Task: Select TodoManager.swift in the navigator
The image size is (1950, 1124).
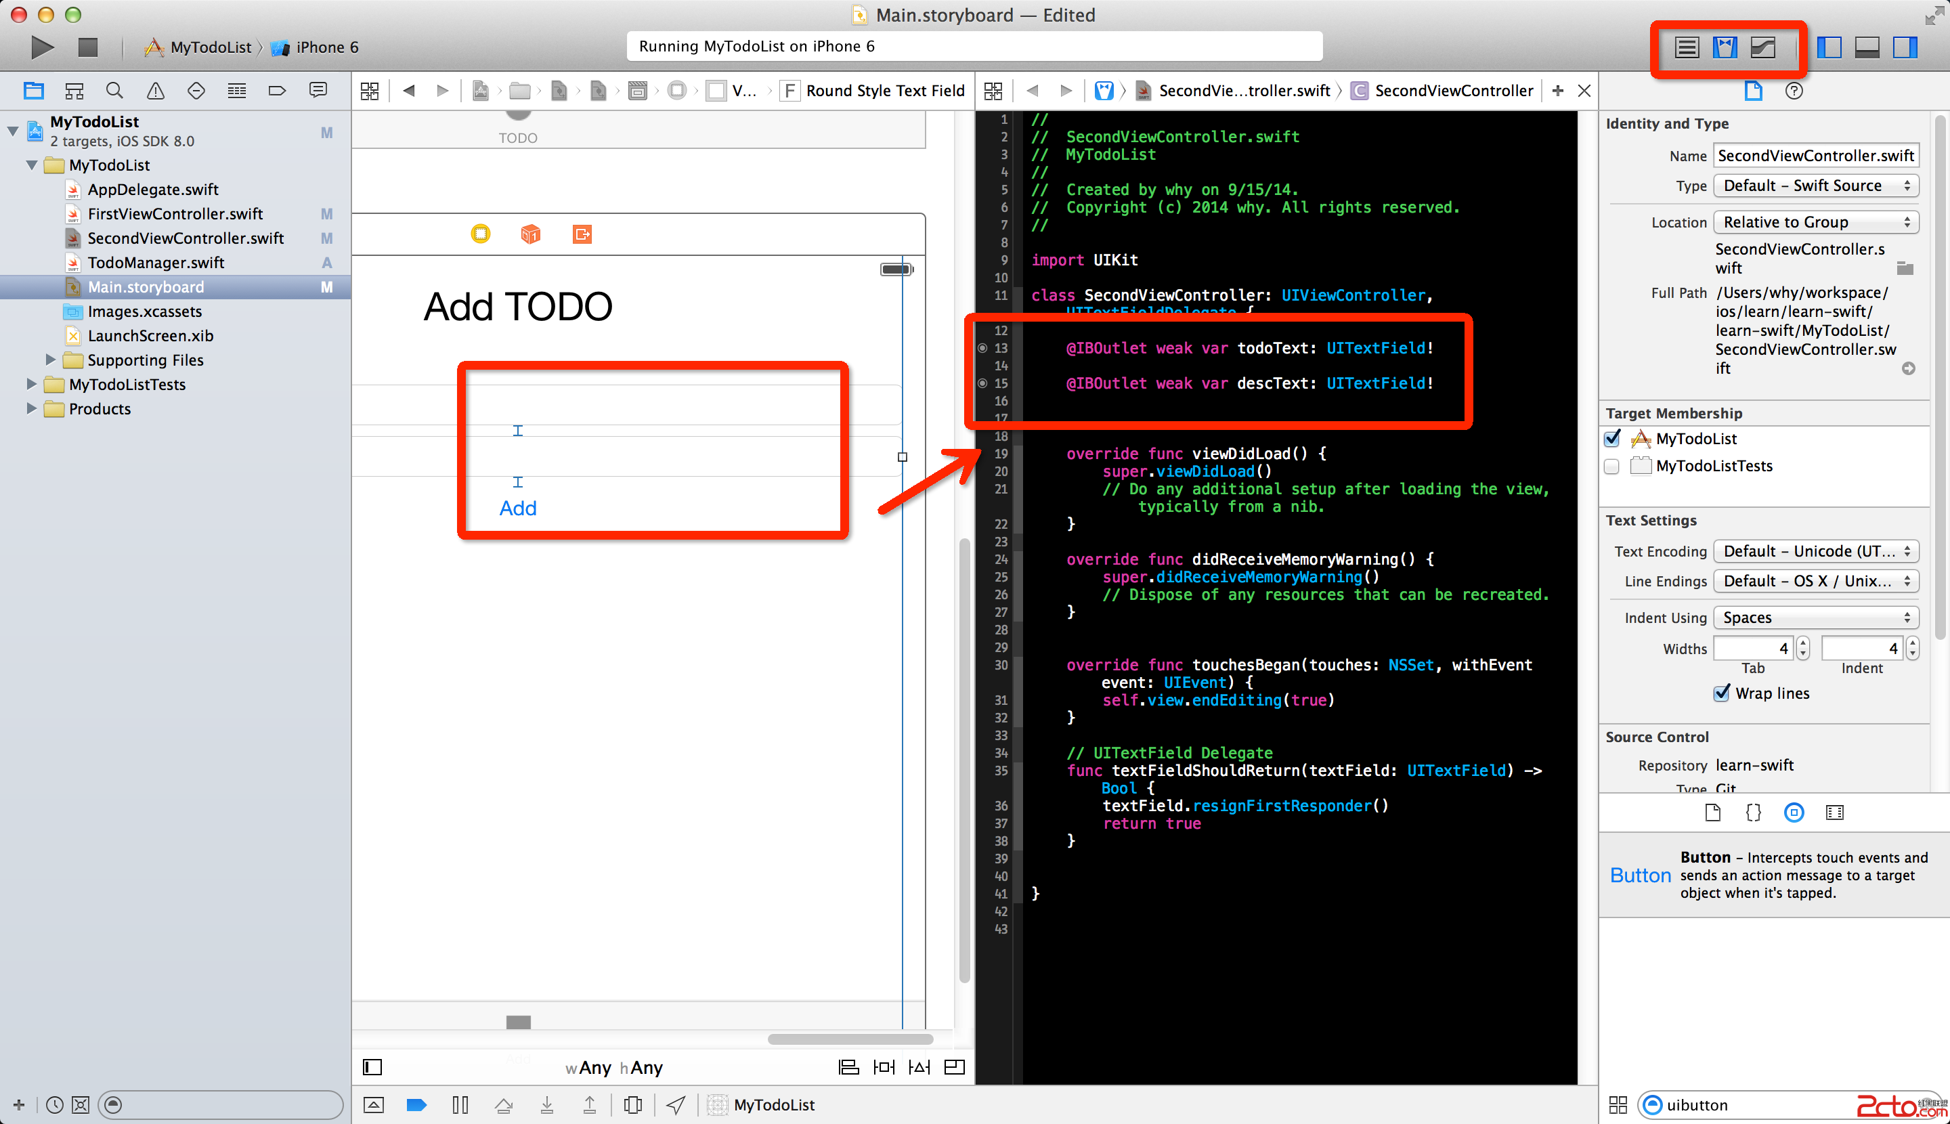Action: pyautogui.click(x=155, y=263)
